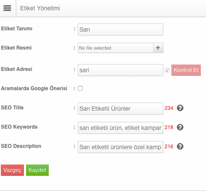This screenshot has height=191, width=206.
Task: Click the Aramalarda Google Önerisi label
Action: point(34,88)
